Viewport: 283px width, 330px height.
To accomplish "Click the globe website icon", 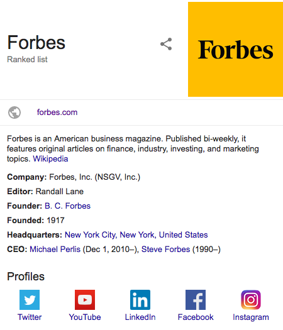I will tap(14, 113).
